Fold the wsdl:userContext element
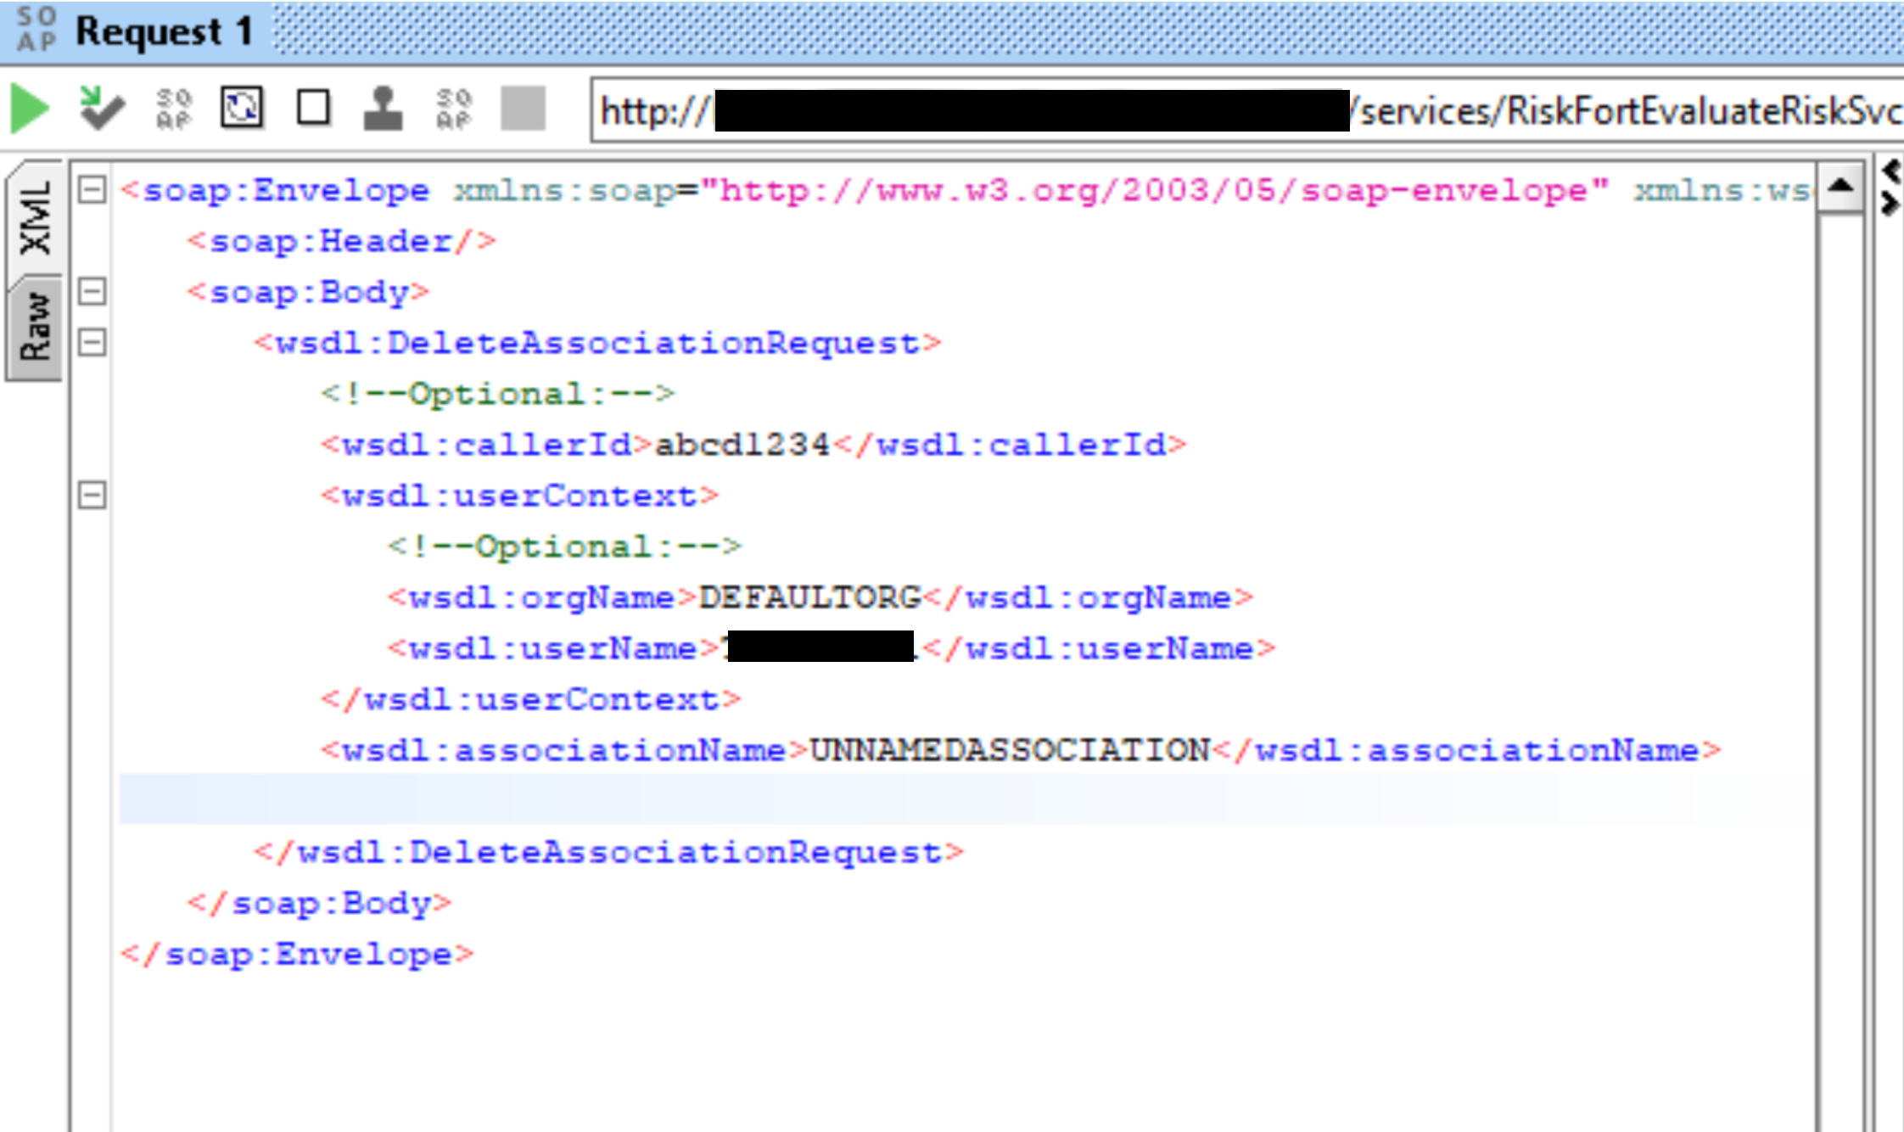 coord(92,496)
